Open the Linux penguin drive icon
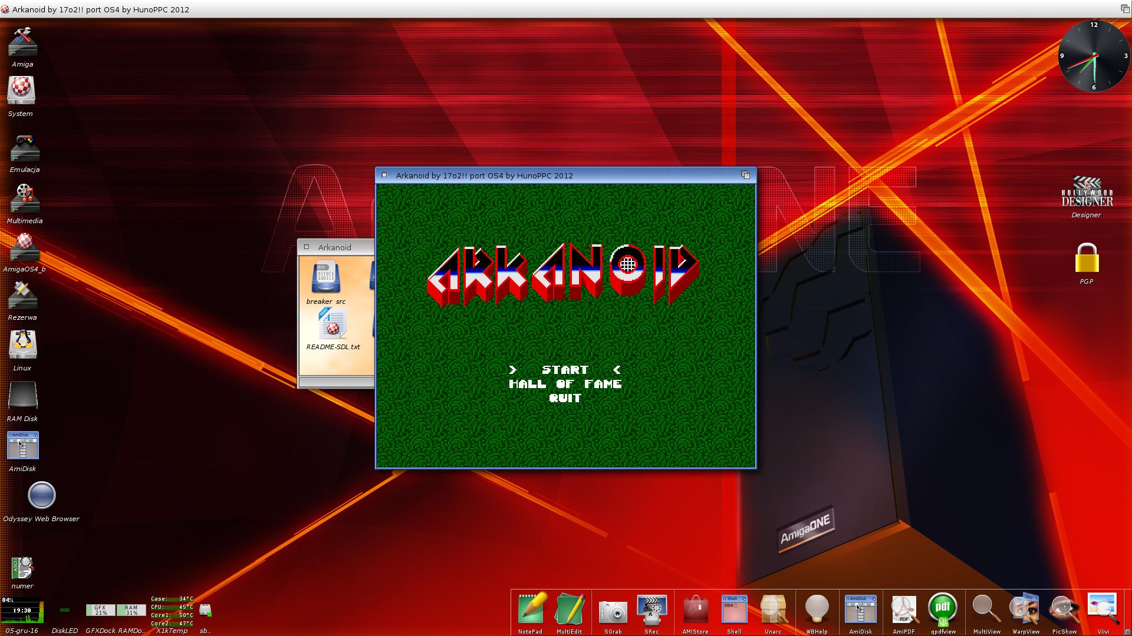Viewport: 1132px width, 636px height. click(22, 344)
